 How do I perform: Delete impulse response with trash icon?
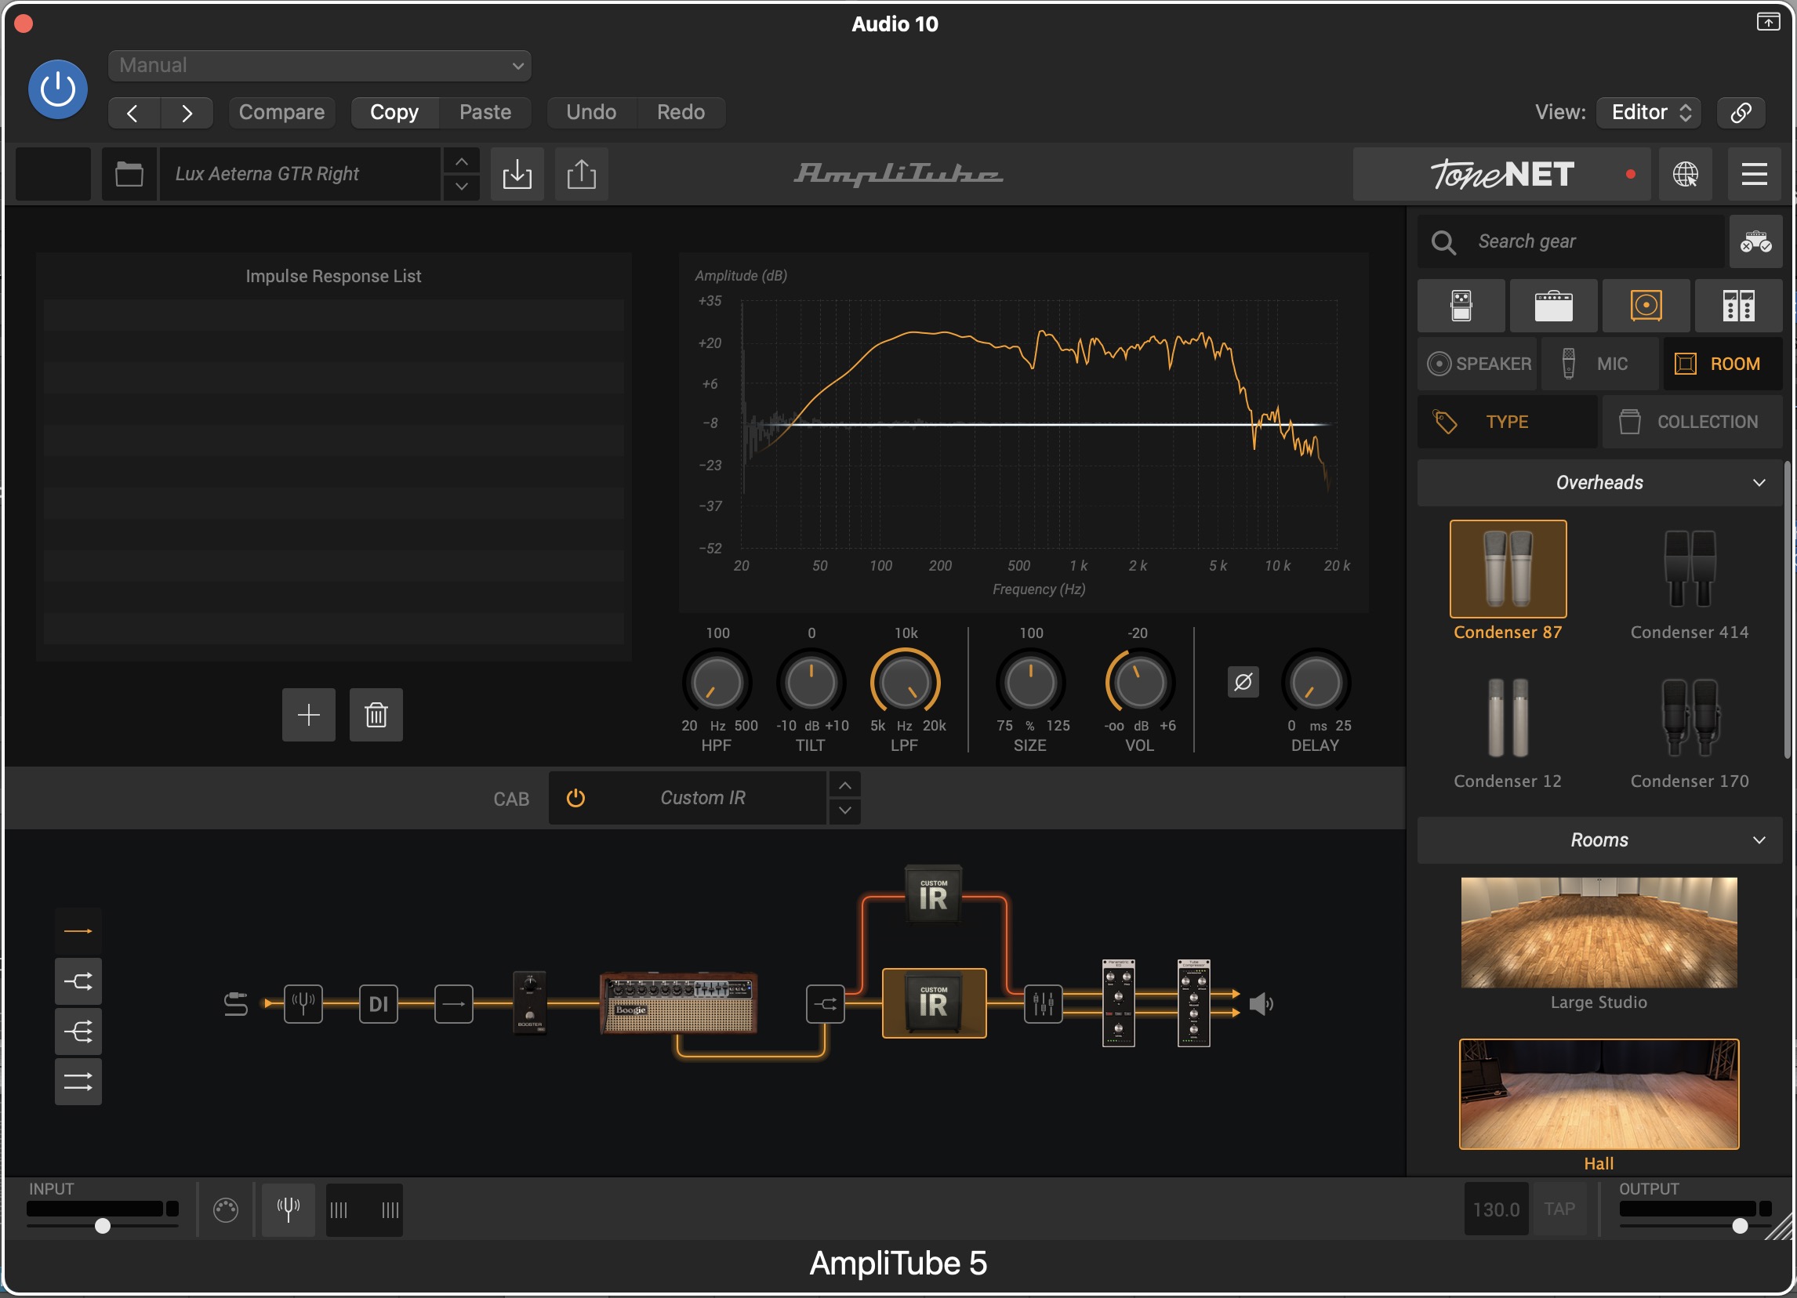[x=376, y=715]
